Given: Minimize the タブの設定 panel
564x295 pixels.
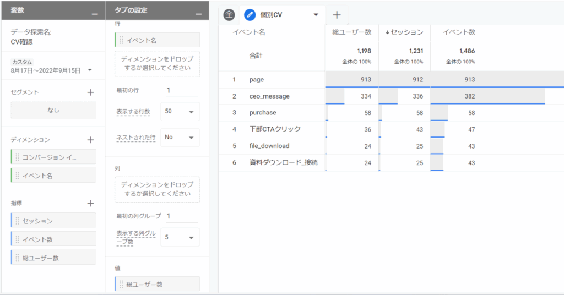Looking at the screenshot, I should pos(198,14).
